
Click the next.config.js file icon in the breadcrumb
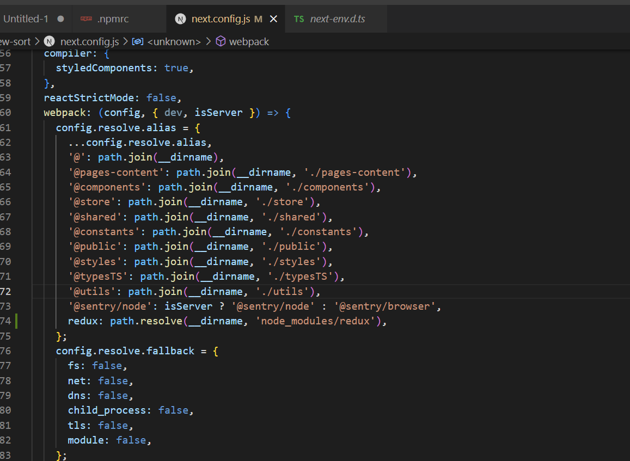[48, 41]
